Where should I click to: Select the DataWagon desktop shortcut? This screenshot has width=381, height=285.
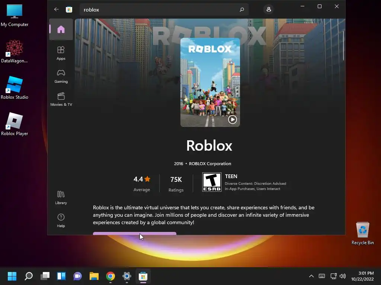click(x=15, y=51)
